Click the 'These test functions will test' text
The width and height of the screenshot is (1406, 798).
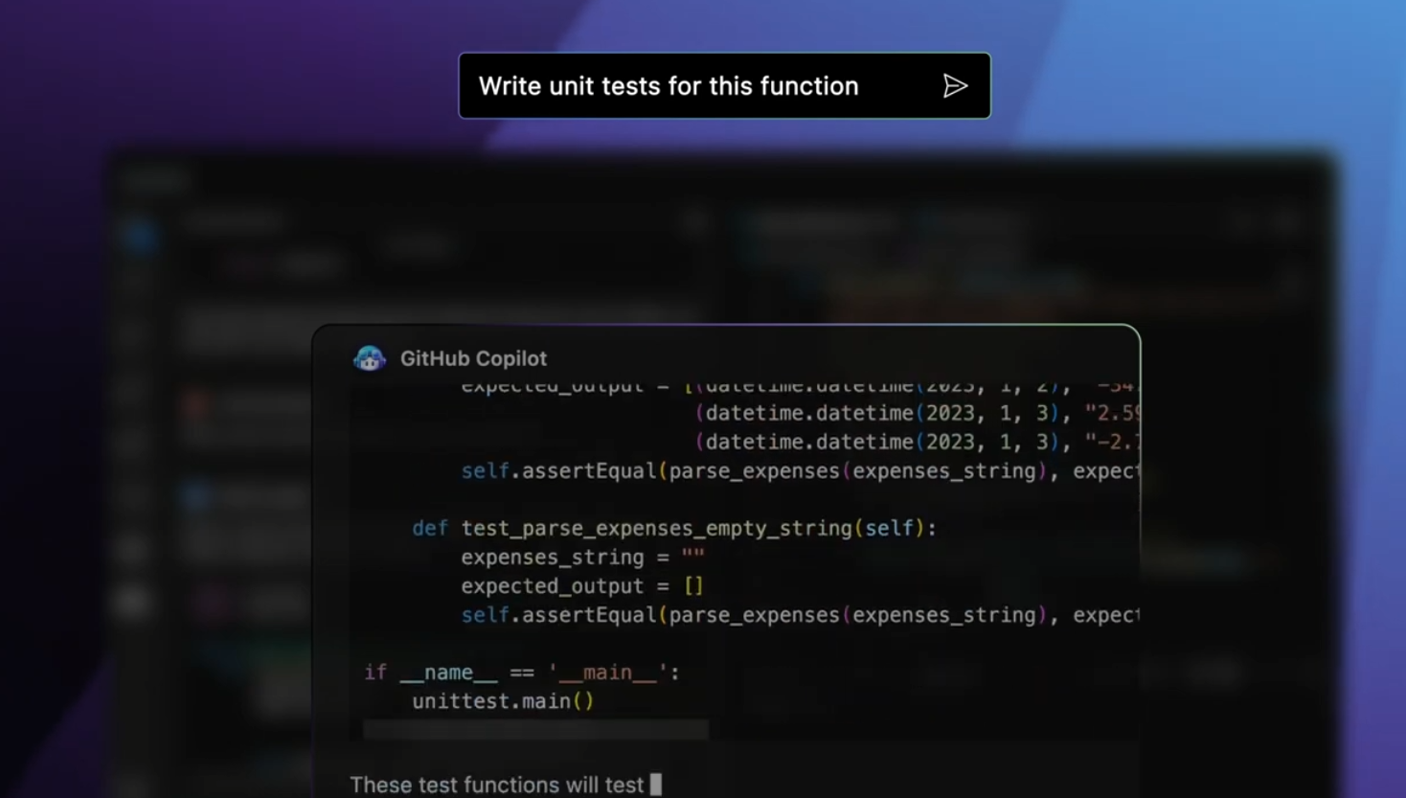(496, 785)
